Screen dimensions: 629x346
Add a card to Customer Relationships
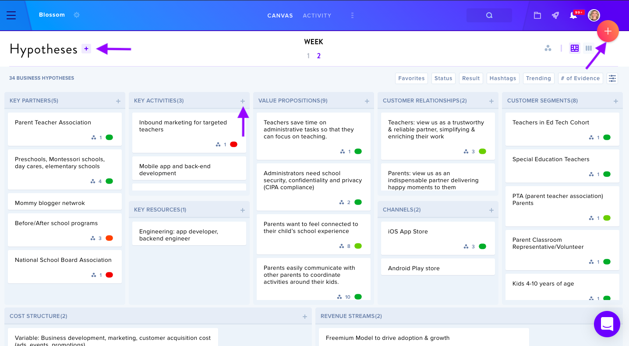click(491, 101)
